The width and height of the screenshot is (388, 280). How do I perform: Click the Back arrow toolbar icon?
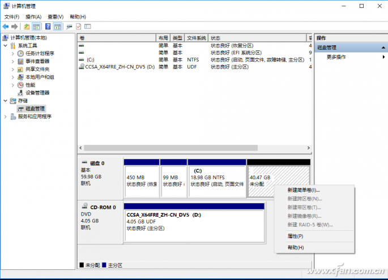(x=6, y=27)
